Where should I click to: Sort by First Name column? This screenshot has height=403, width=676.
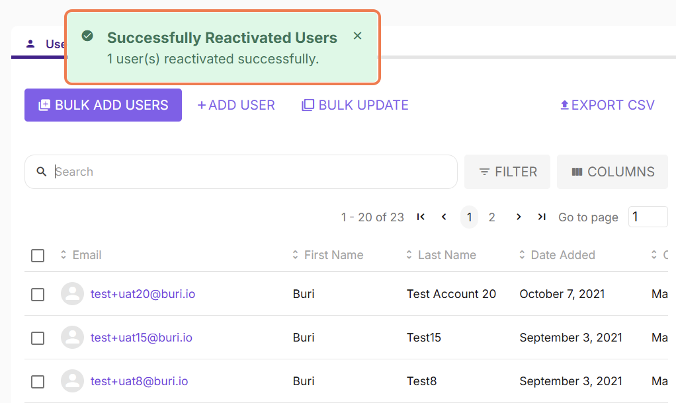[327, 255]
